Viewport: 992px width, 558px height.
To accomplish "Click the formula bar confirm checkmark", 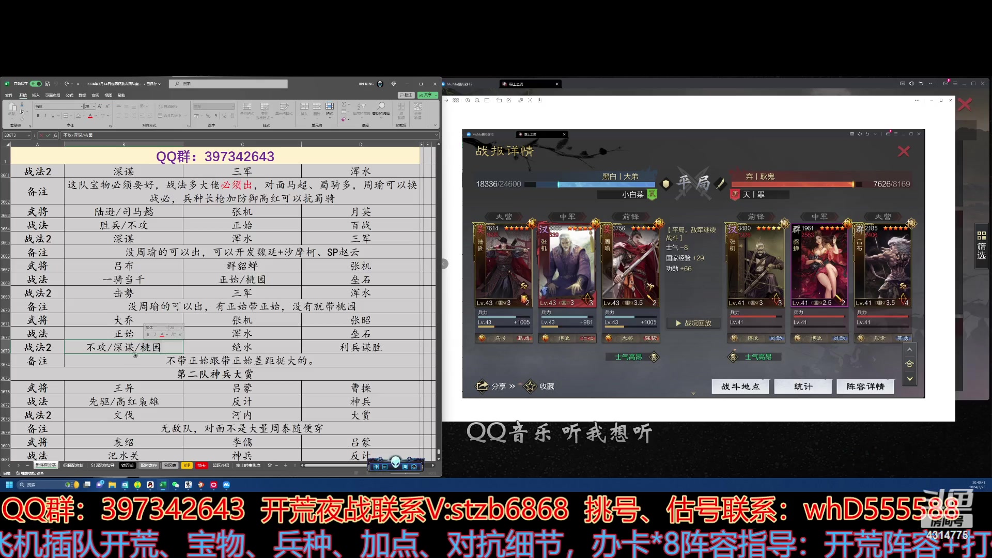I will point(48,135).
